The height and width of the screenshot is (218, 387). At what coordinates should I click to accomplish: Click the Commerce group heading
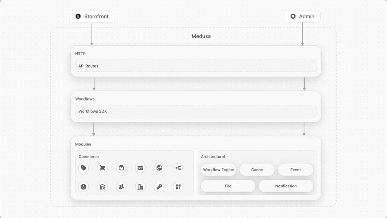click(x=89, y=157)
